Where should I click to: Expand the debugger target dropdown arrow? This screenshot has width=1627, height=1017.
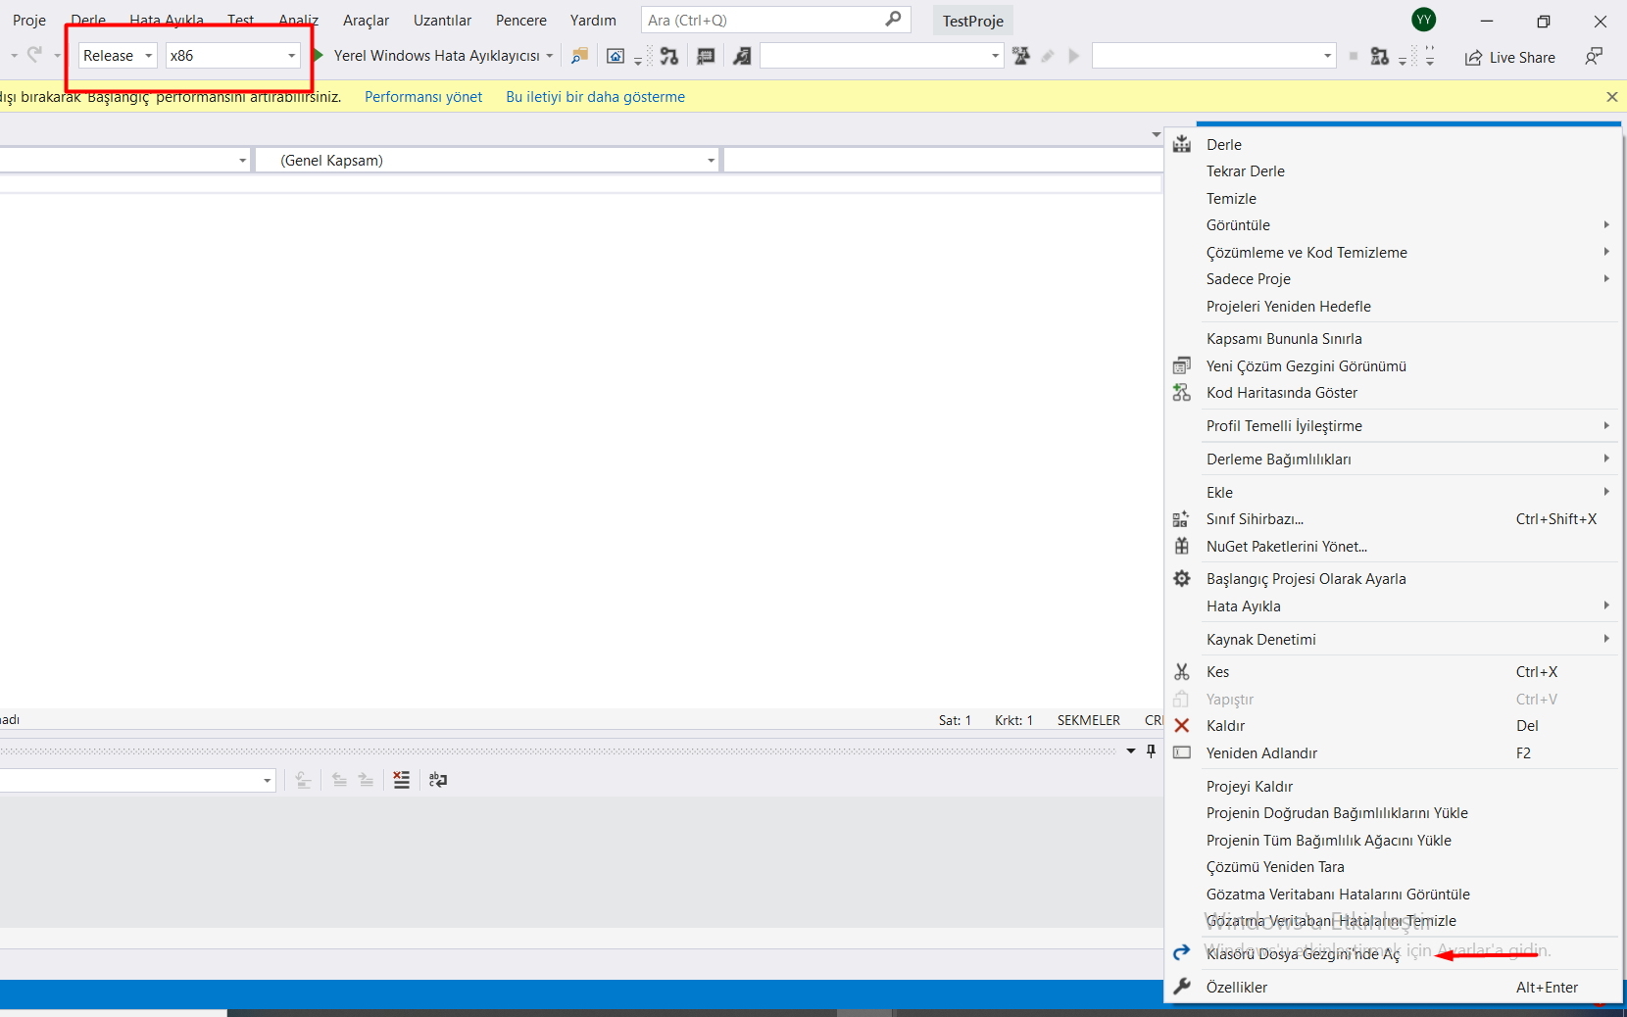(550, 56)
